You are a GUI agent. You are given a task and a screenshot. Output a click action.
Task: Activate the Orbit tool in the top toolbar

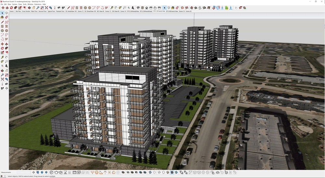click(29, 8)
